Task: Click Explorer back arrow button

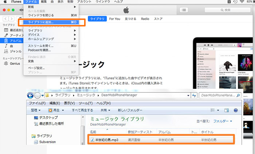Action: point(30,95)
